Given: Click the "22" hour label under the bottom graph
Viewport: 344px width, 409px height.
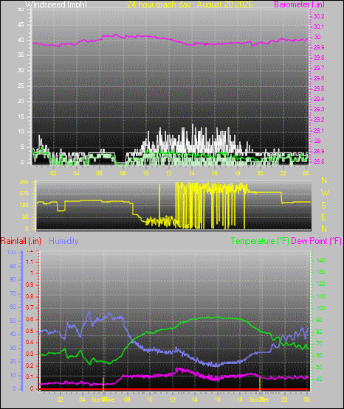Looking at the screenshot, I should coord(284,399).
